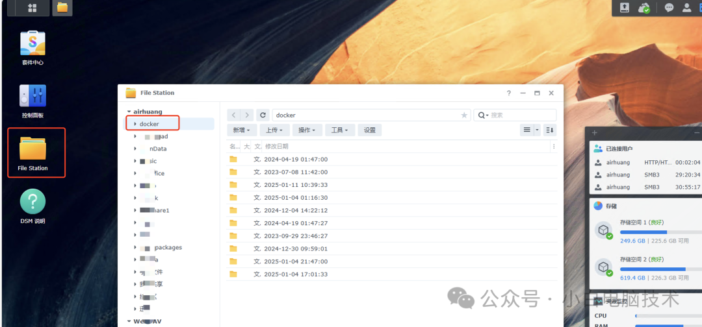Click the 存储空间 2 volume status icon
This screenshot has width=702, height=327.
[x=604, y=268]
